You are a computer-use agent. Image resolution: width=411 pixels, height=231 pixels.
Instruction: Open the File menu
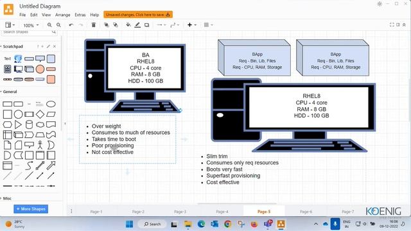[22, 15]
